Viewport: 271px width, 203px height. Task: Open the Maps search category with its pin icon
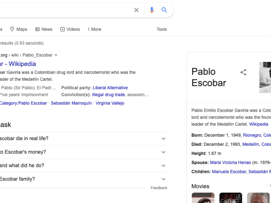19,29
